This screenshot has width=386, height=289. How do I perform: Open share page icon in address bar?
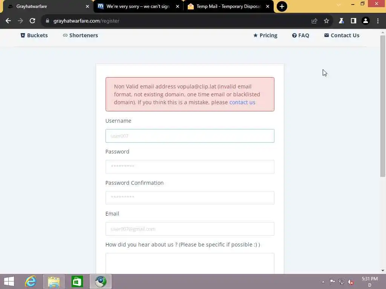click(x=314, y=21)
